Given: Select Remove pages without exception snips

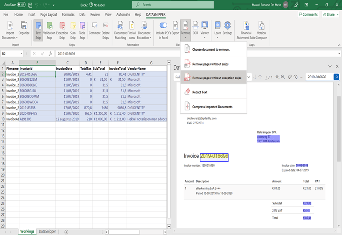Looking at the screenshot, I should 214,78.
